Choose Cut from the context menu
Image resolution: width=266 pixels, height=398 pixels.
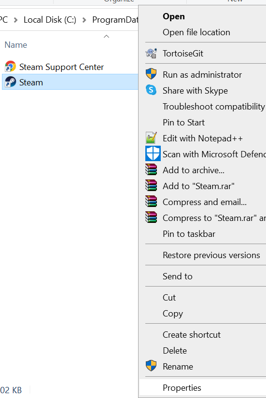[169, 298]
